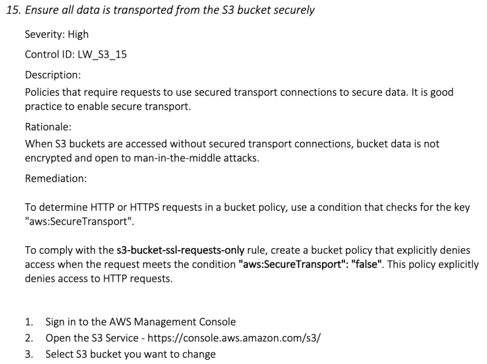487x364 pixels.
Task: Click the Control ID LW_S3_15 text
Action: (76, 54)
